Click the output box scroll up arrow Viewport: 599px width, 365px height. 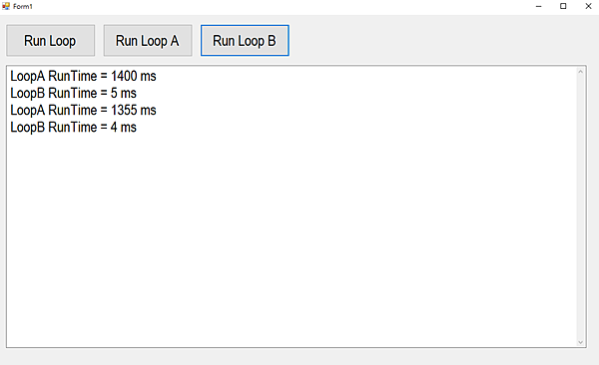pyautogui.click(x=581, y=72)
